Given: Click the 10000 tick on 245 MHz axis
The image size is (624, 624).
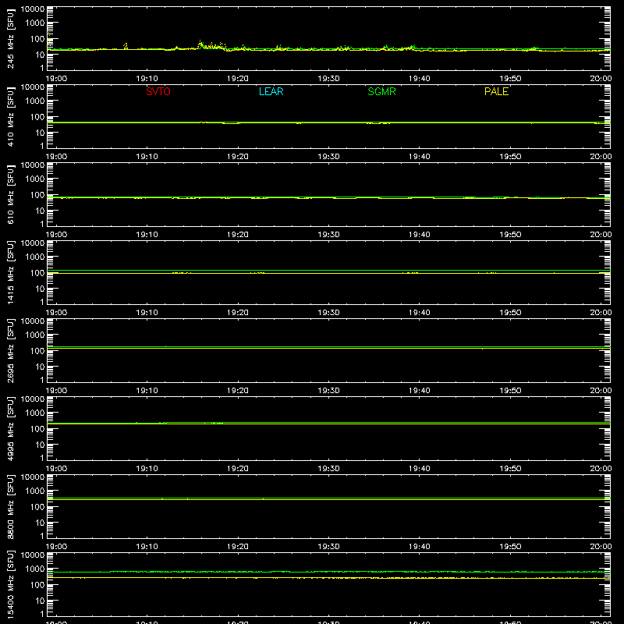Looking at the screenshot, I should click(x=33, y=9).
